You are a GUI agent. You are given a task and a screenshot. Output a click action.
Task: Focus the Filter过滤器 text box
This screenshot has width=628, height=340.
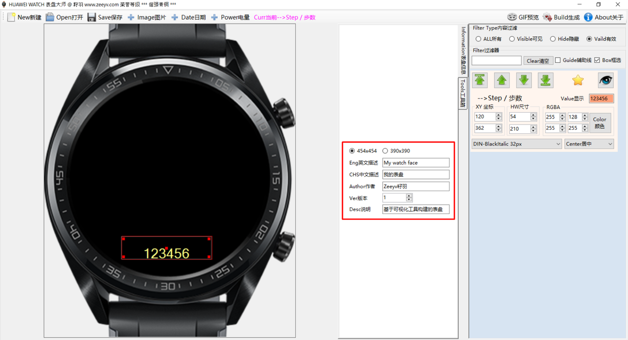coord(497,61)
